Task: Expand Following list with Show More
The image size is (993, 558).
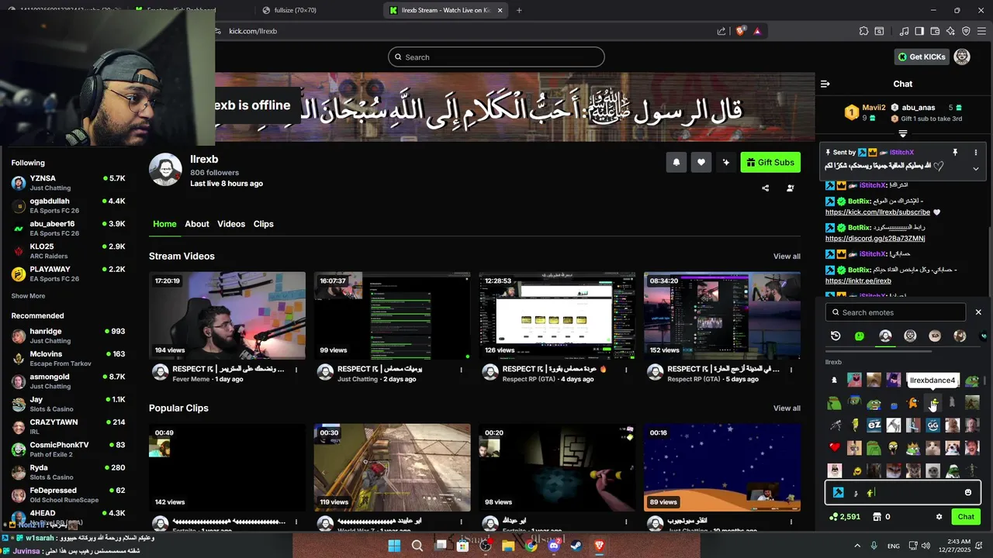Action: [x=28, y=296]
